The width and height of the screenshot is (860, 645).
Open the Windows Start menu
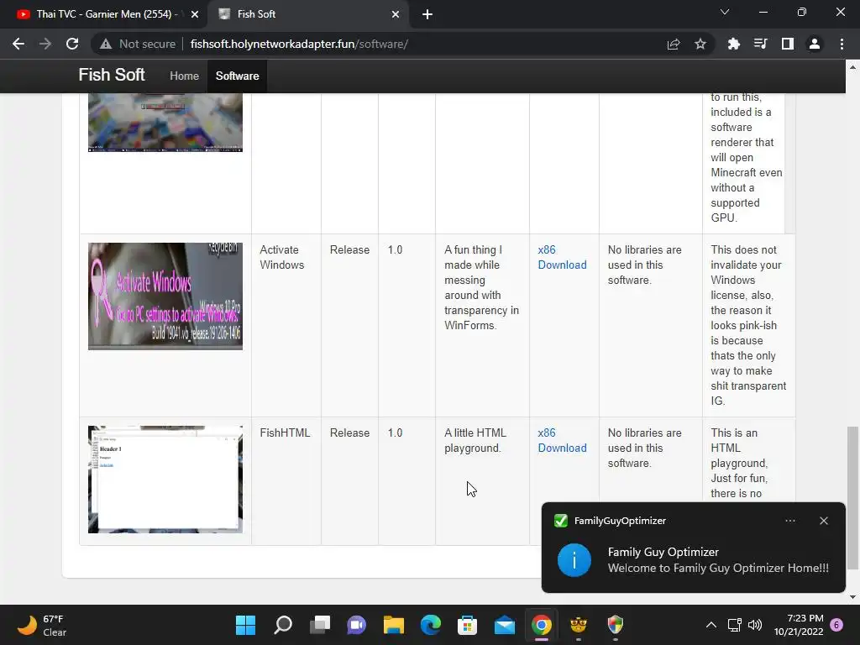245,625
